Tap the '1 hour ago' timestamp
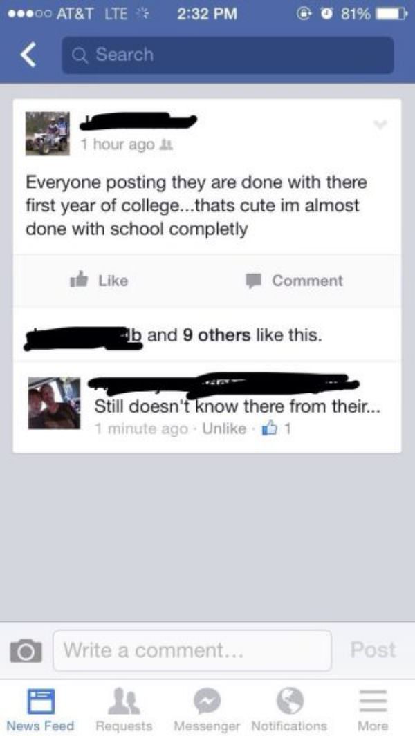Screen dimensions: 415x736 click(x=117, y=144)
